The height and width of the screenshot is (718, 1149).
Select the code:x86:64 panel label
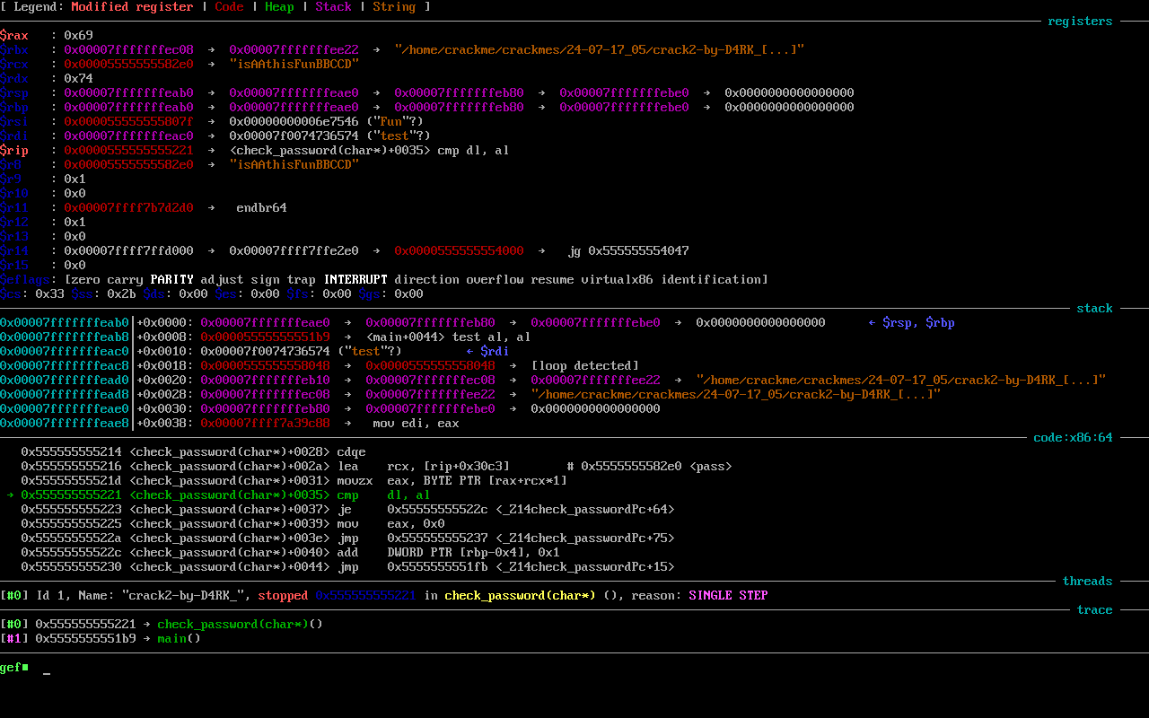pyautogui.click(x=1074, y=437)
